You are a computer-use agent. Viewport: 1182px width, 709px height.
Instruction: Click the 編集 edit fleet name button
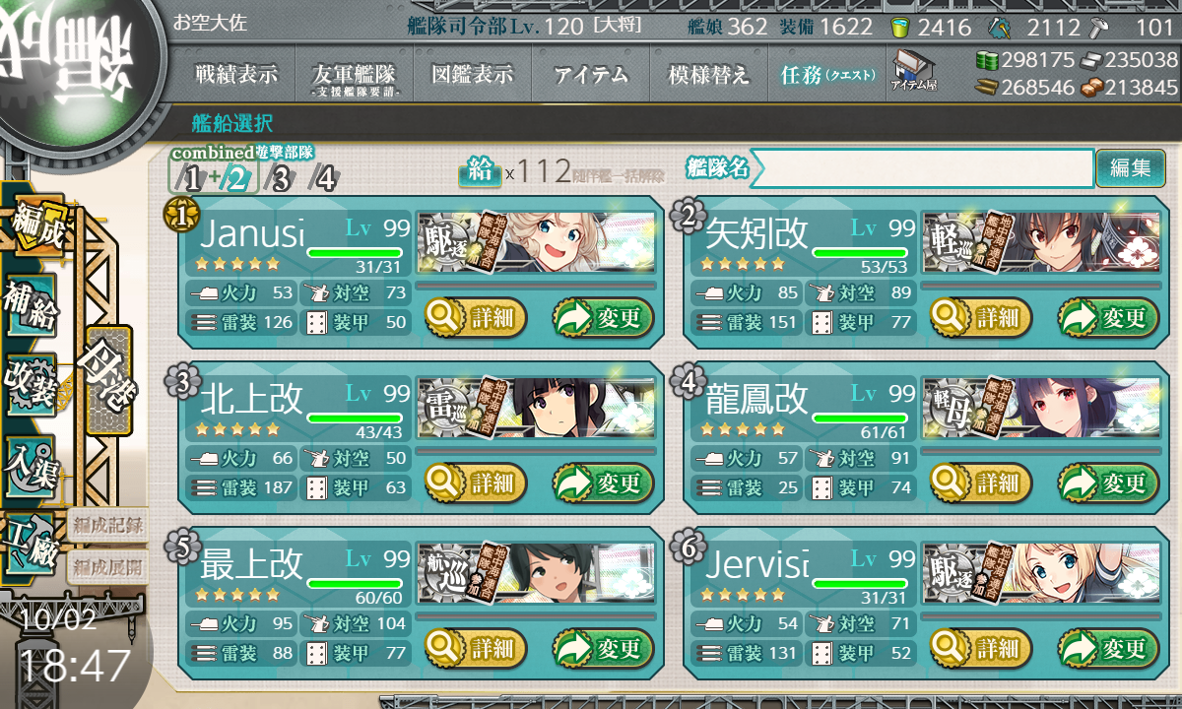1130,168
